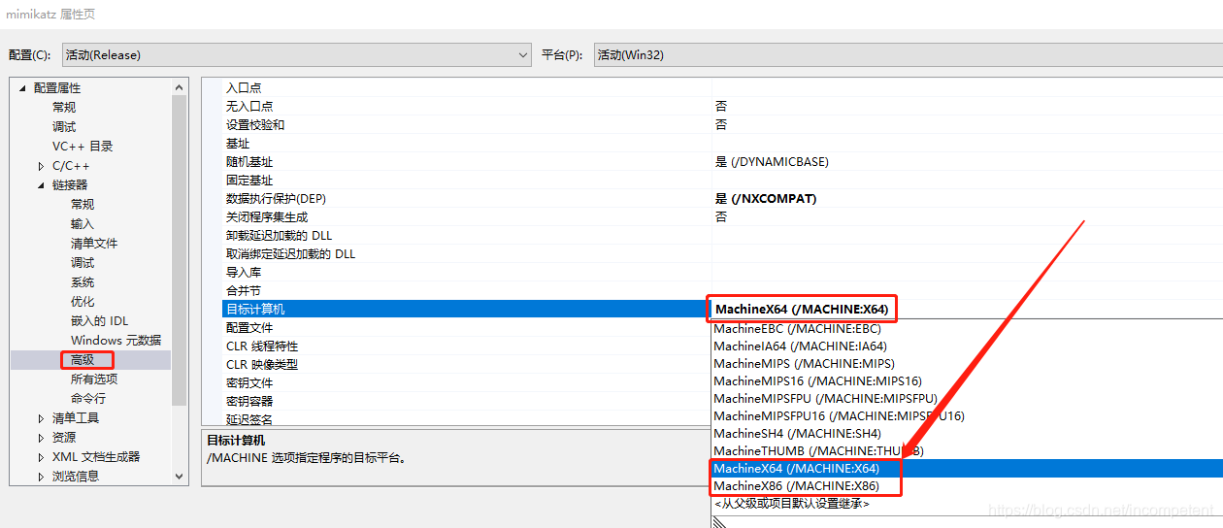Click the 配置文件 property row
The height and width of the screenshot is (528, 1223).
click(x=466, y=328)
